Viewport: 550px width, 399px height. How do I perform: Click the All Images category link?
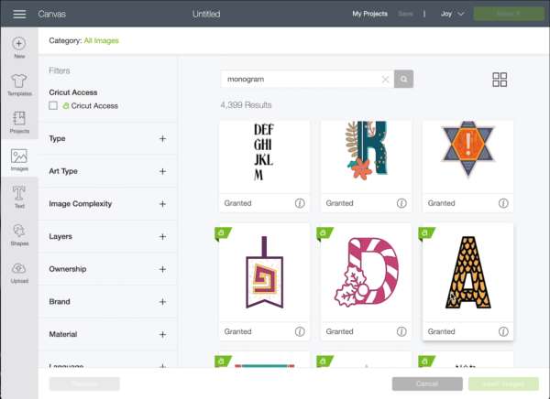click(101, 40)
